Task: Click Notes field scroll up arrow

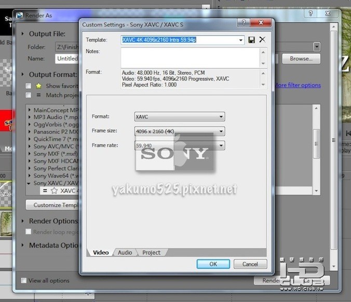Action: [x=263, y=52]
